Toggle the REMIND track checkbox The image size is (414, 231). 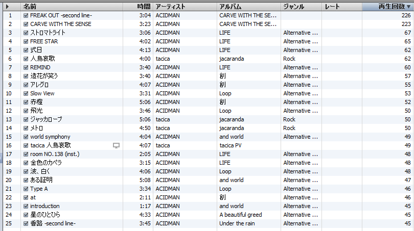(x=26, y=67)
